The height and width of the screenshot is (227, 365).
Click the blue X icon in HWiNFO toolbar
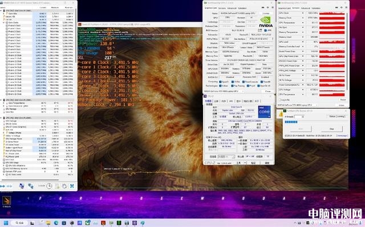pos(72,186)
